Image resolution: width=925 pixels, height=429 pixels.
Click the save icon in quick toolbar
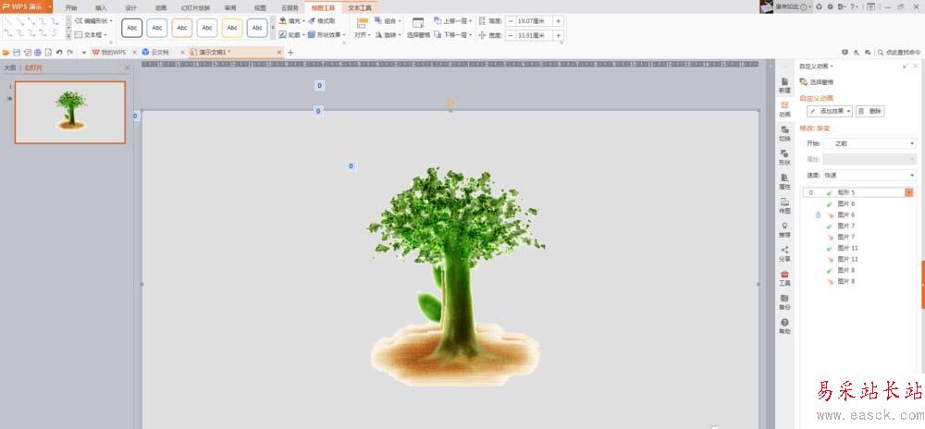click(x=17, y=53)
